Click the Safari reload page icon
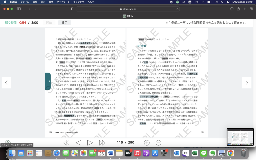This screenshot has height=160, width=256. (178, 9)
